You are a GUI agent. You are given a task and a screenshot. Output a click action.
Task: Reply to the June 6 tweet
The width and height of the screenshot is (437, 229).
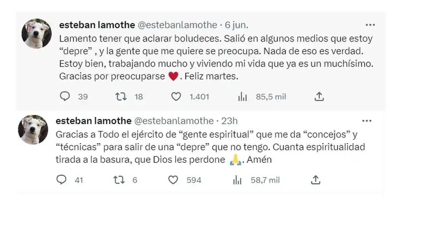pos(64,96)
